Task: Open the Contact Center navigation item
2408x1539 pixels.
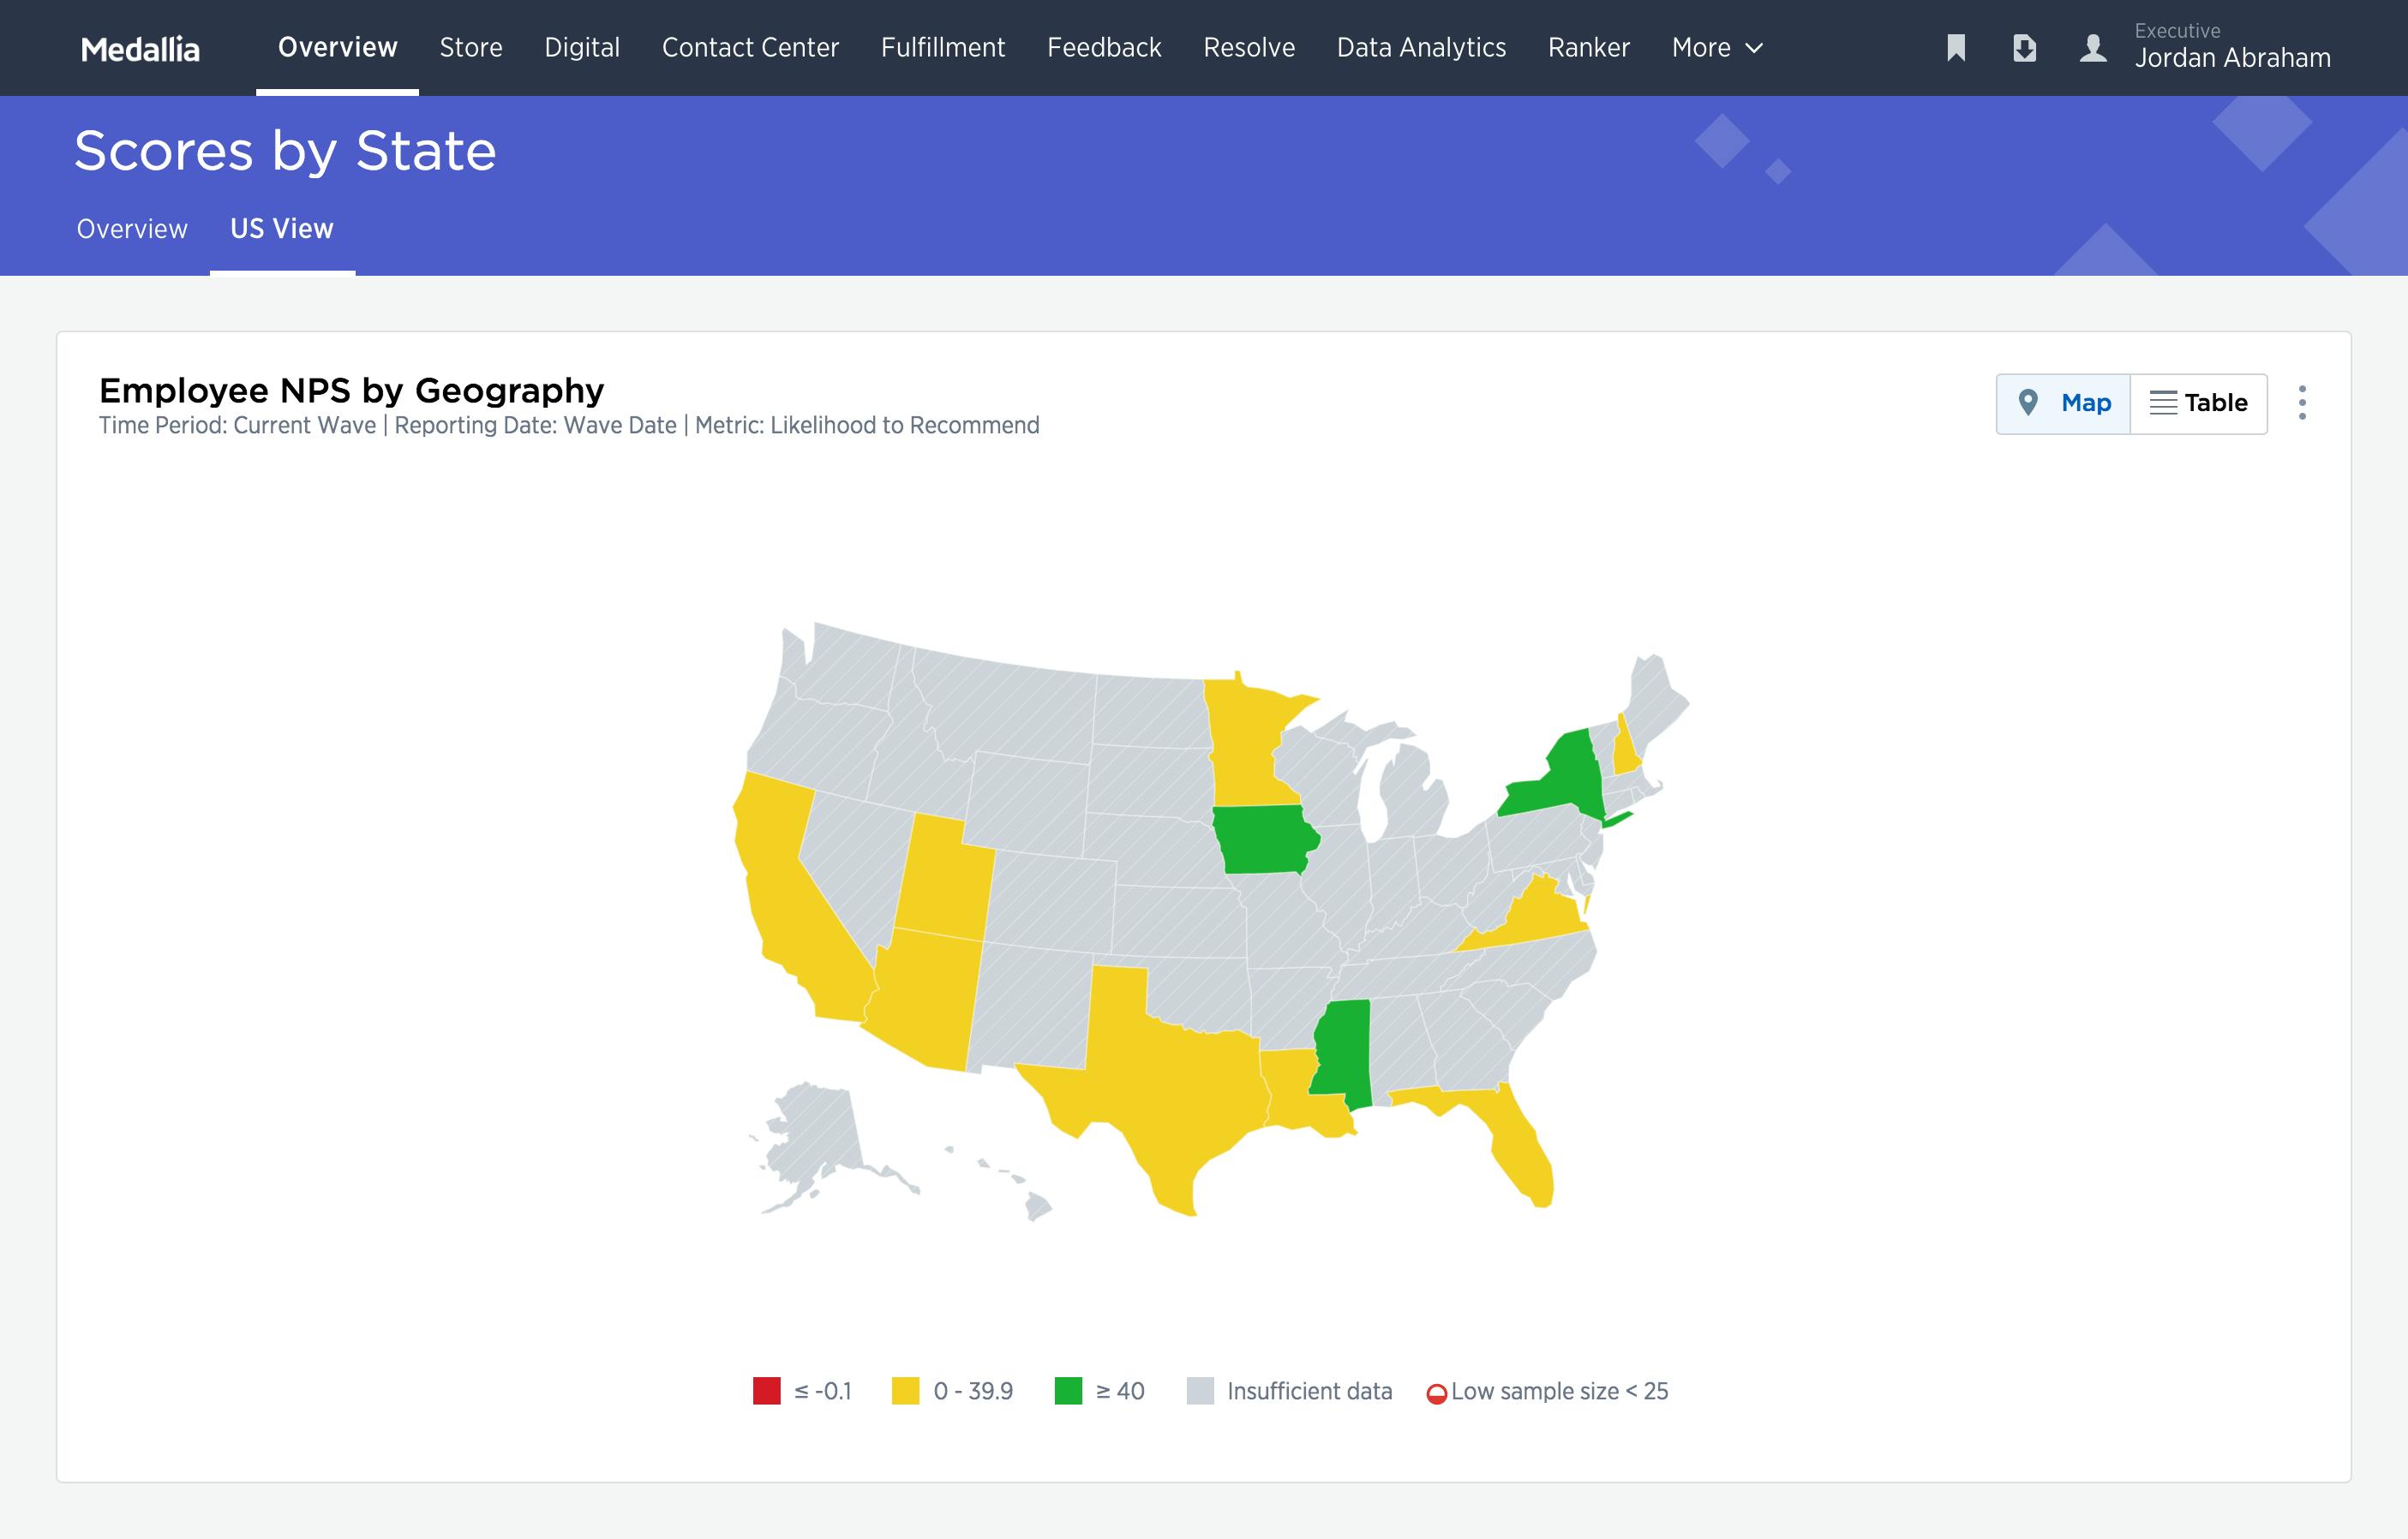Action: tap(750, 47)
